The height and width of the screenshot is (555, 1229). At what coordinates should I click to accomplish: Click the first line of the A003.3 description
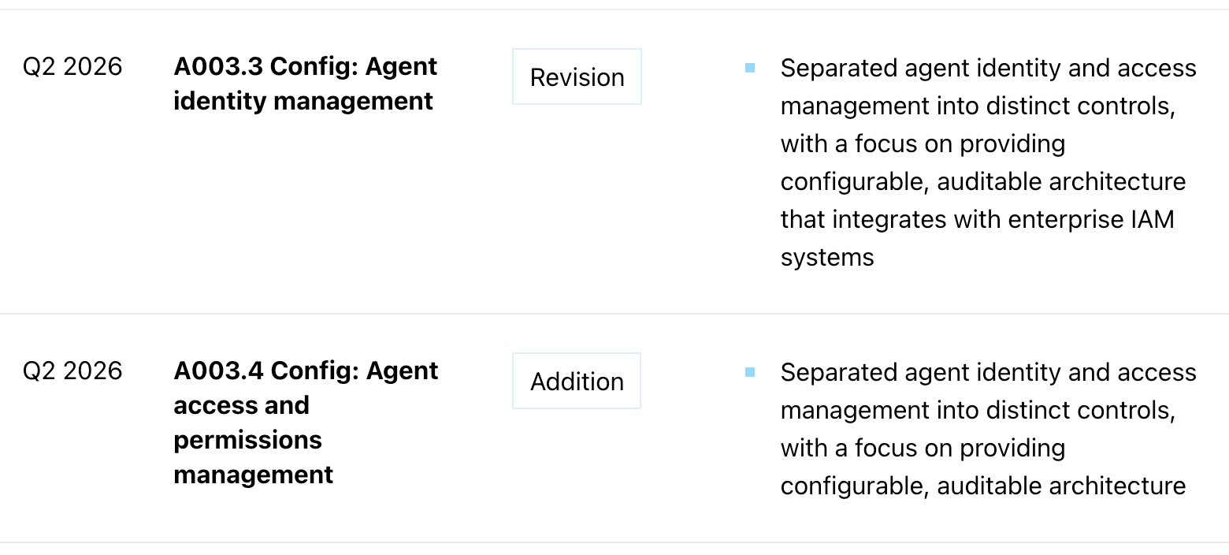point(988,69)
